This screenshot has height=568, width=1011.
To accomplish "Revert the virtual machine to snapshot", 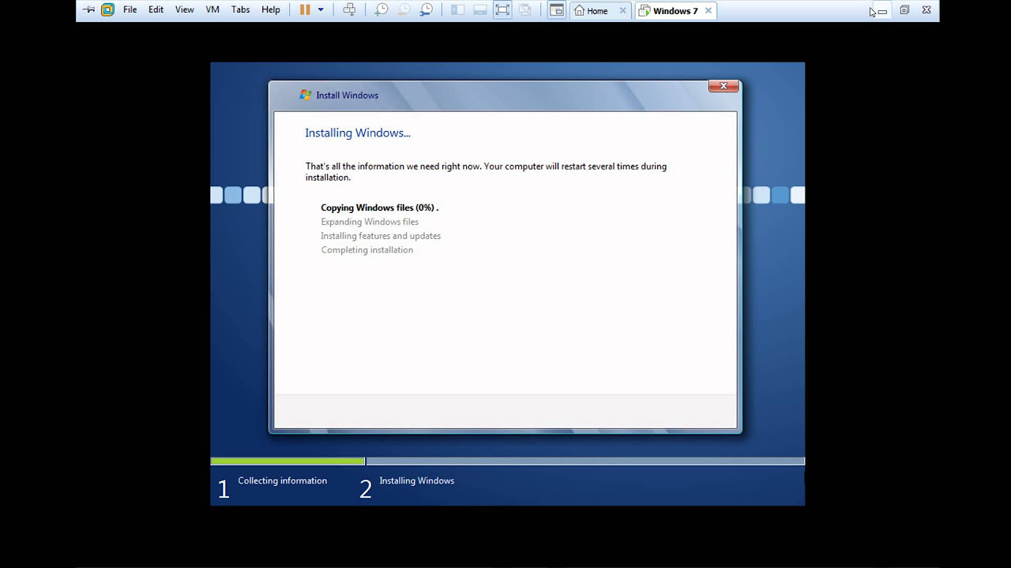I will 404,10.
